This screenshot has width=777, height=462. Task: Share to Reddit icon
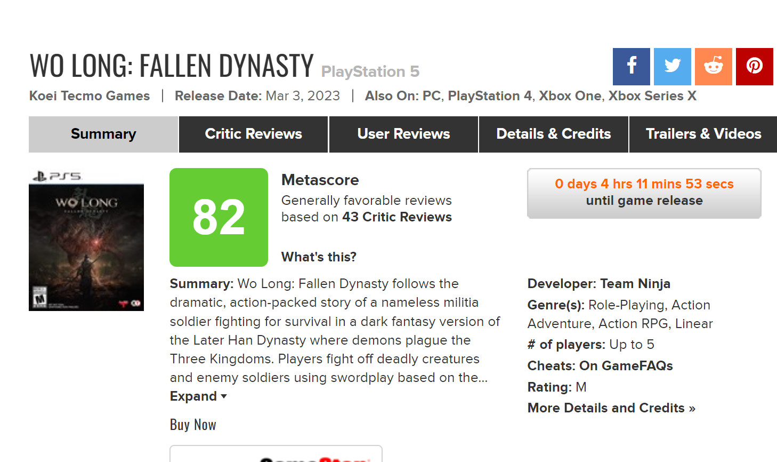714,67
